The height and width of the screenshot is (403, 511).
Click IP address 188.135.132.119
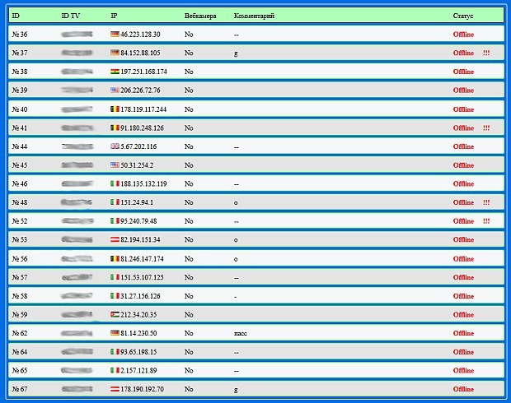tap(143, 183)
